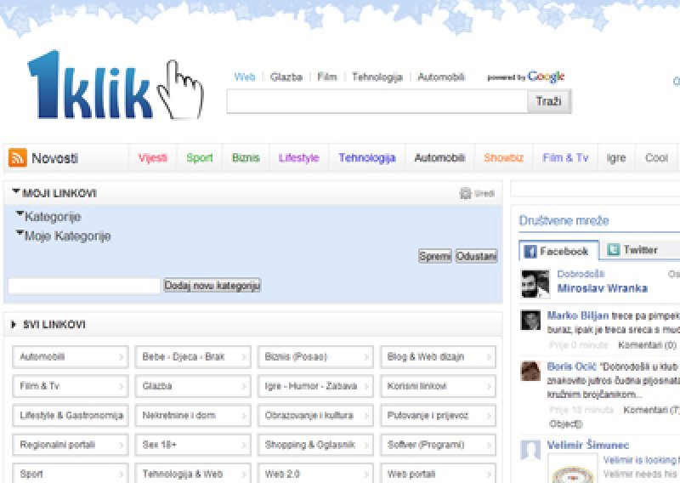Open Vijesti in the news menu
Image resolution: width=680 pixels, height=483 pixels.
point(153,158)
